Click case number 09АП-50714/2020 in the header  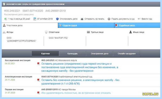[33, 11]
